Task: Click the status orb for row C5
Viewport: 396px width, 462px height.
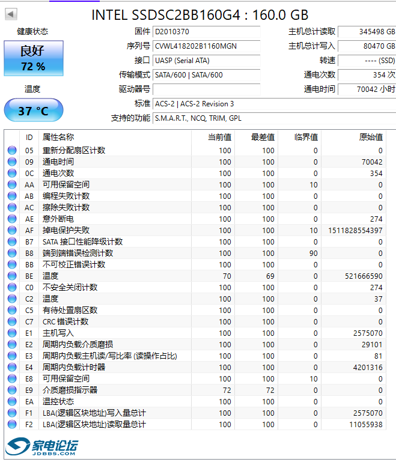Action: [x=12, y=310]
